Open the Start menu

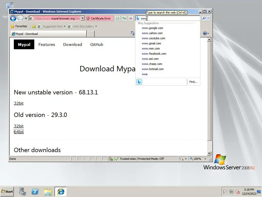(x=7, y=191)
